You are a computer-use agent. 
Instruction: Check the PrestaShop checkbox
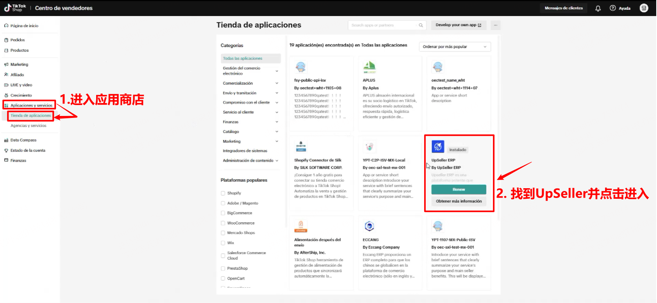click(x=223, y=269)
